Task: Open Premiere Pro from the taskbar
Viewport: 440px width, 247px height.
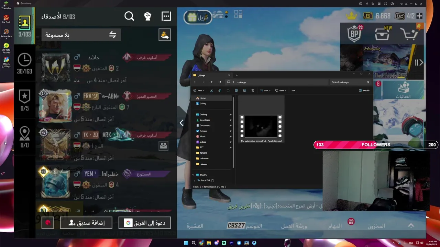Action: click(x=231, y=243)
